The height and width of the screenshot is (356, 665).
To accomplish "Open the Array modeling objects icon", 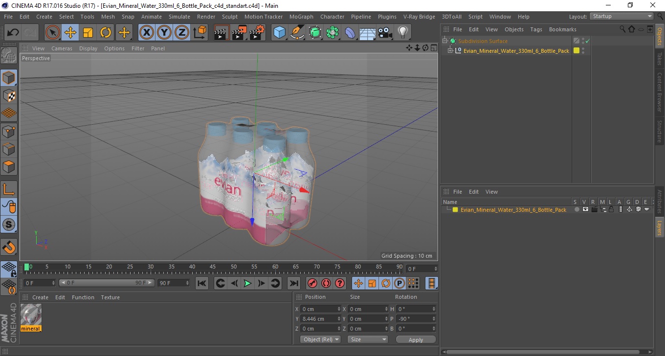I will click(x=332, y=33).
